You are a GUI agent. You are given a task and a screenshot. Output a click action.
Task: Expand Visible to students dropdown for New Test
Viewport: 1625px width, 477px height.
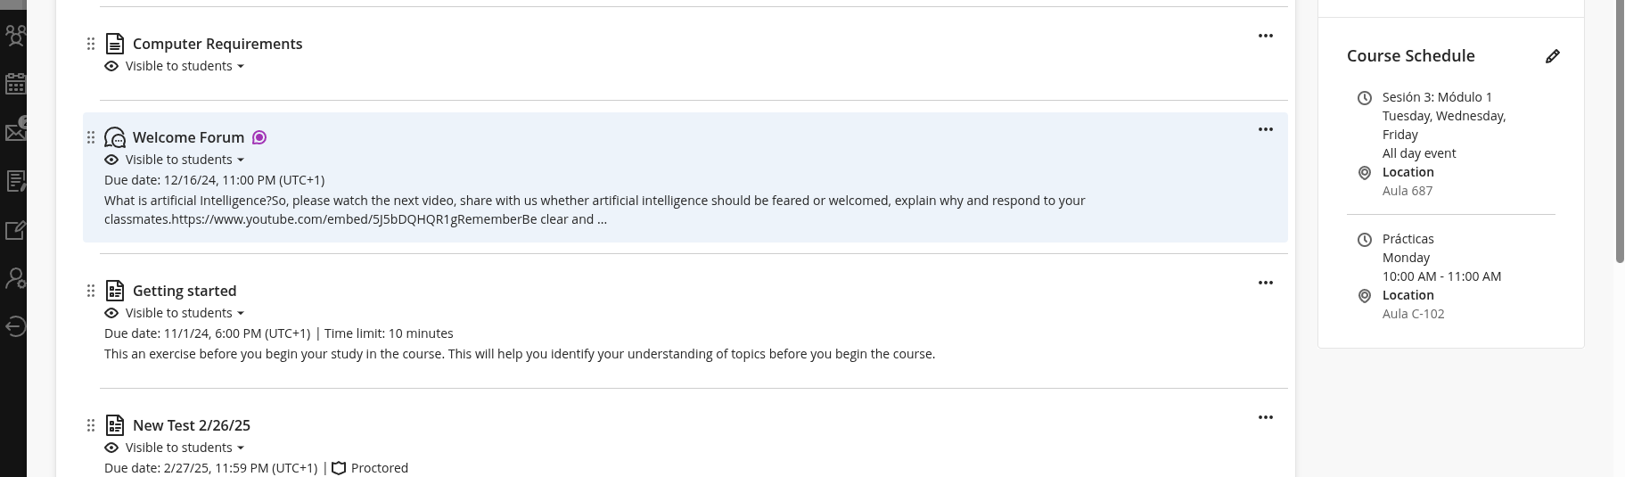pos(185,448)
